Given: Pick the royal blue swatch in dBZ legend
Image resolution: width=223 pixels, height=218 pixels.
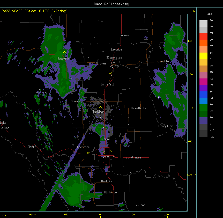Looking at the screenshot, I should click(203, 95).
